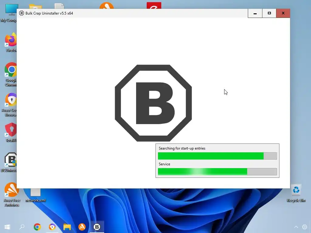Viewport: 311px width, 233px height.
Task: Open taskbar search magnifier
Action: pyautogui.click(x=22, y=227)
